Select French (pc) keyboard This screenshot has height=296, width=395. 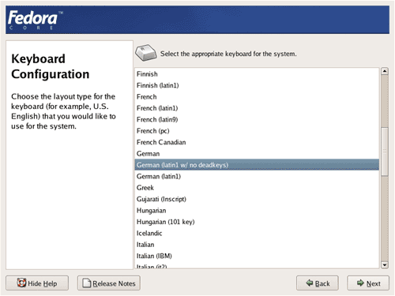tap(257, 131)
